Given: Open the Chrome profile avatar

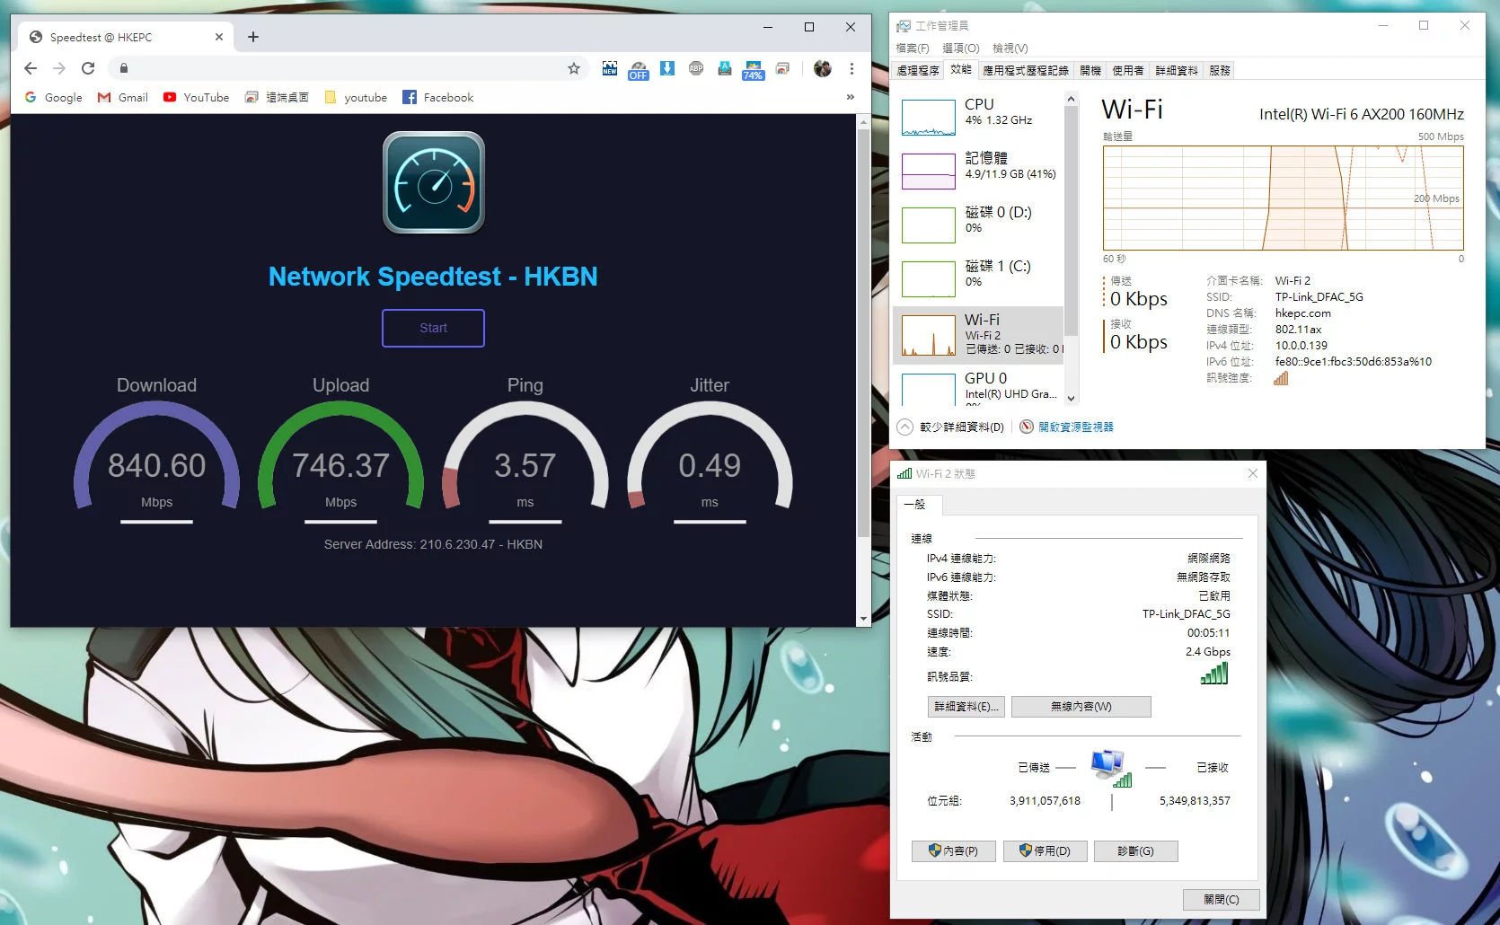Looking at the screenshot, I should point(823,68).
